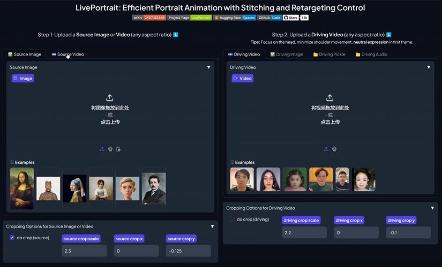
Task: Open the Hugging Face Spaces badge
Action: pos(235,18)
